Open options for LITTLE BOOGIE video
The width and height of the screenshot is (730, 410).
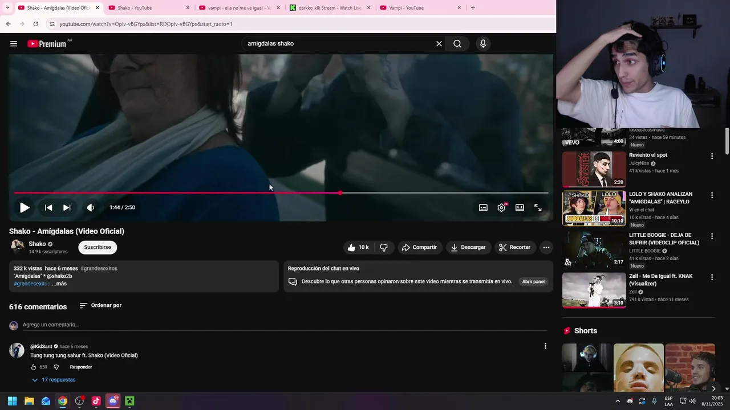(x=712, y=236)
